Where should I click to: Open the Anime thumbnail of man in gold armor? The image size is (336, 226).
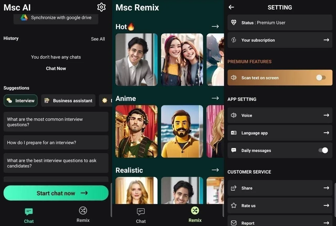click(x=136, y=132)
